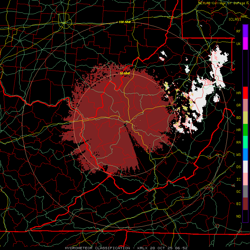
Task: Click the HA red legend swatch
Action: pyautogui.click(x=245, y=93)
